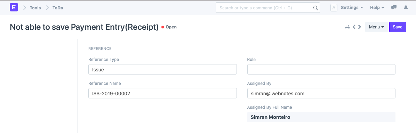Click into the empty Role field

321,69
